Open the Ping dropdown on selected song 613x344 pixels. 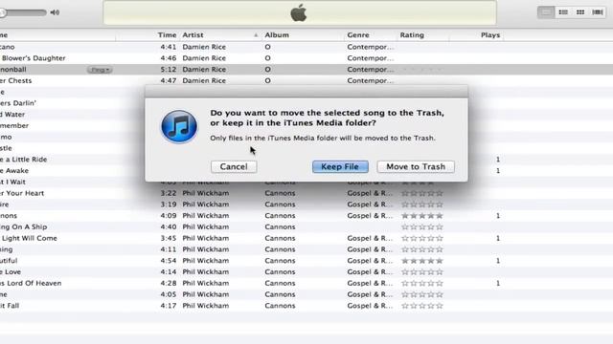[100, 70]
